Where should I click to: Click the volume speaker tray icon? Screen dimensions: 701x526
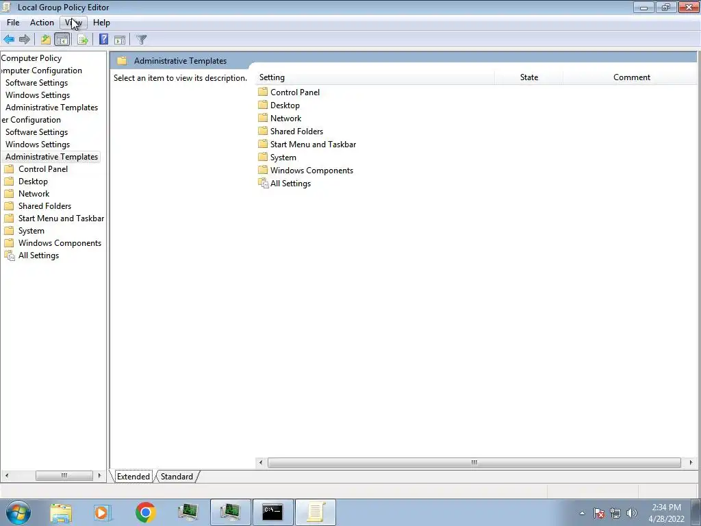(x=632, y=513)
